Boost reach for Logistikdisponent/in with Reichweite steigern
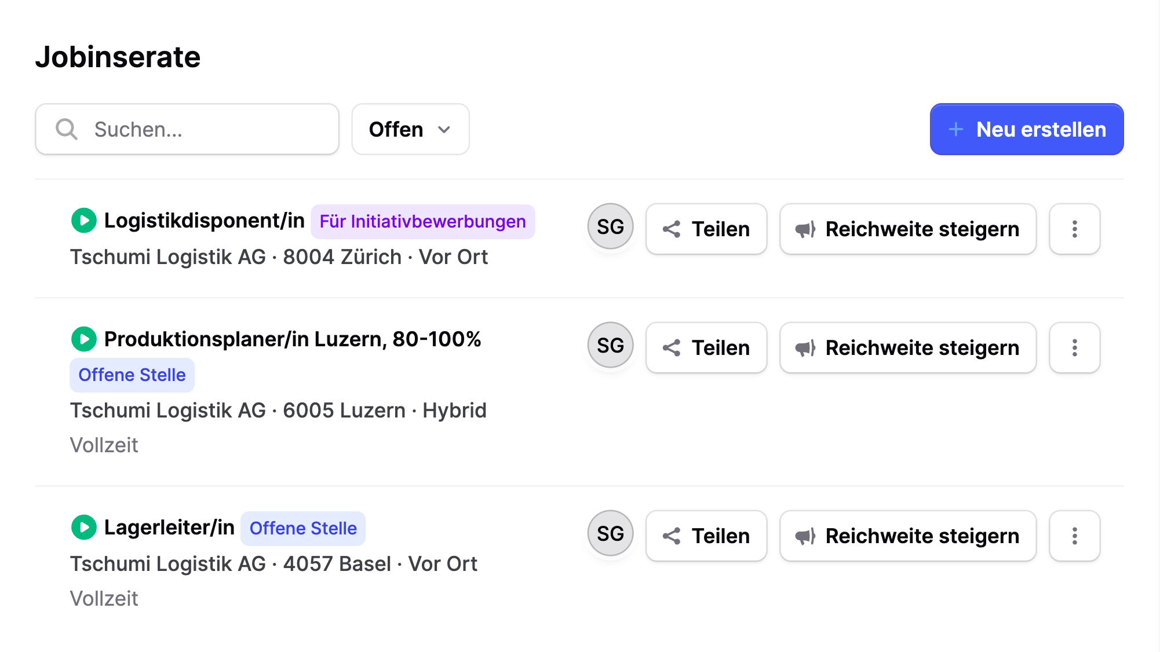 point(907,229)
